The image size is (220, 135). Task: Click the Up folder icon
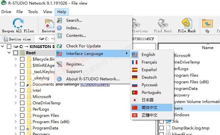pyautogui.click(x=207, y=23)
